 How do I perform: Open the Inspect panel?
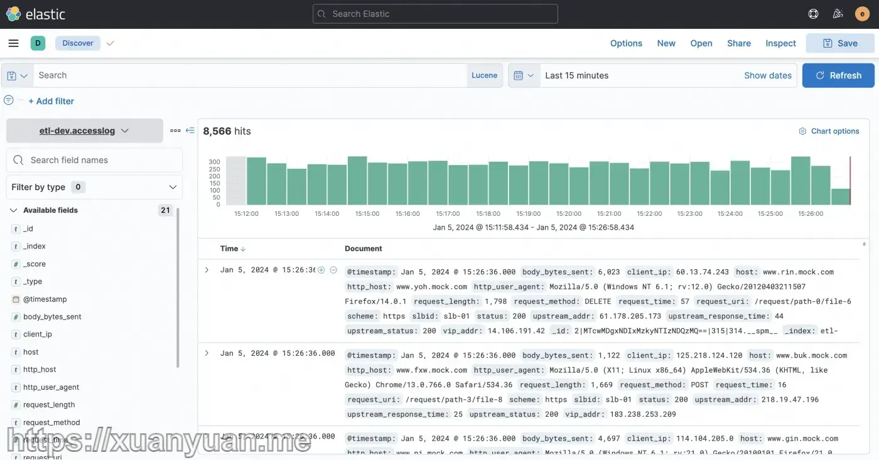[x=780, y=43]
